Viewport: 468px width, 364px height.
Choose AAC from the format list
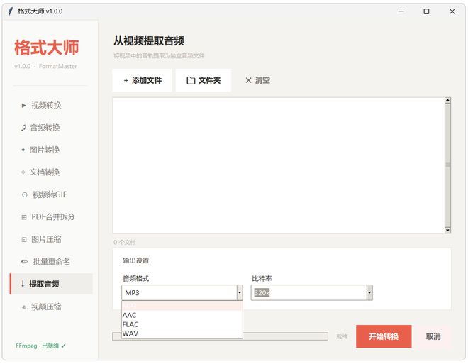(182, 315)
